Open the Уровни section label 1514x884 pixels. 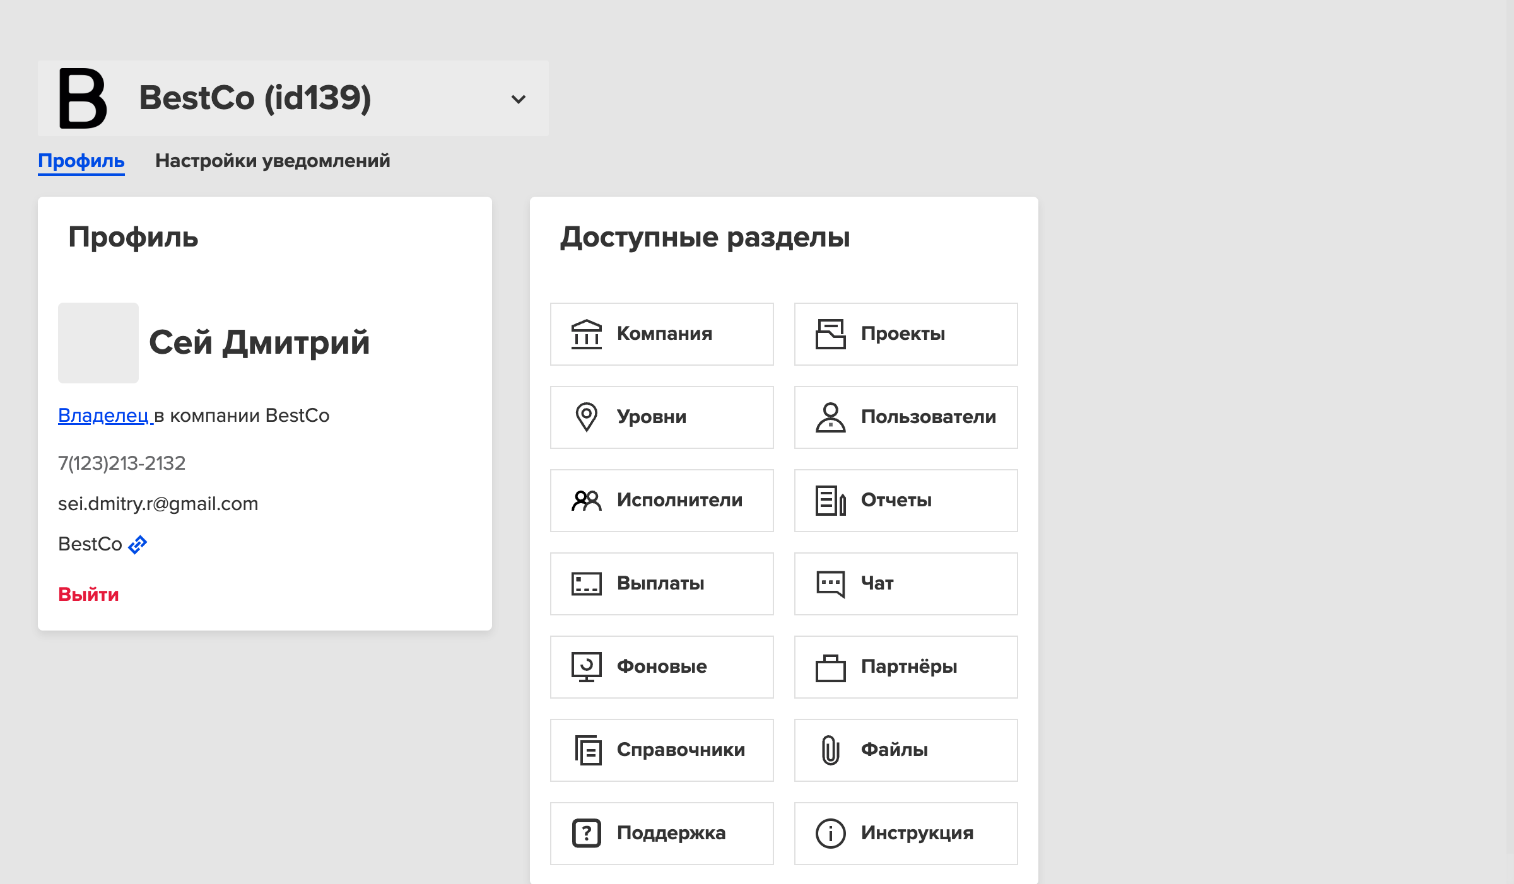[x=652, y=417]
